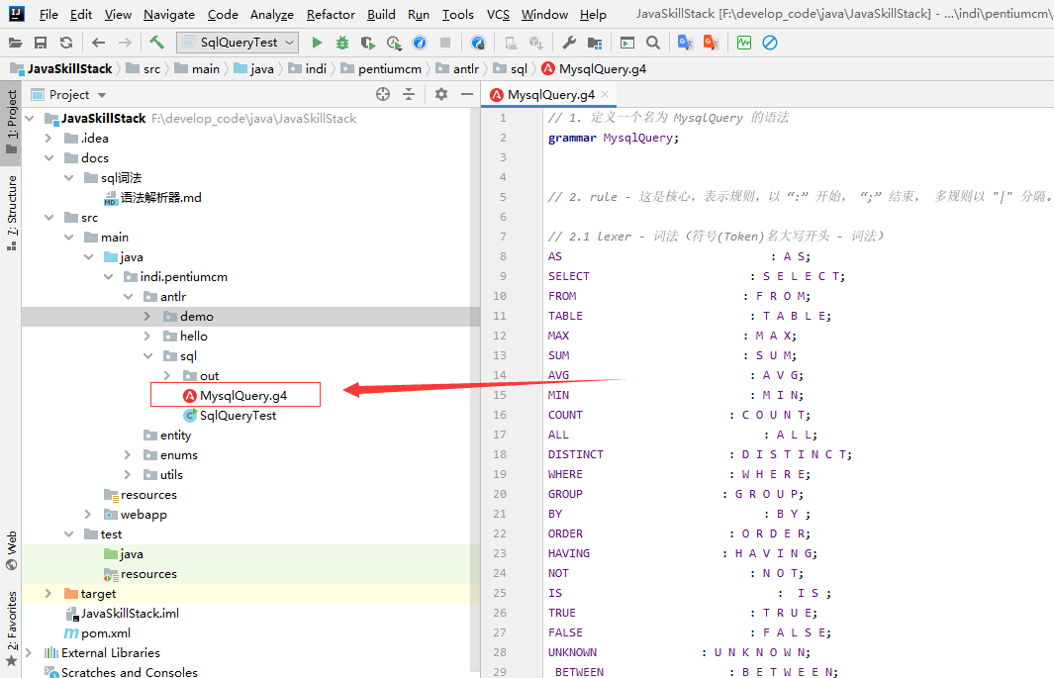This screenshot has height=678, width=1054.
Task: Collapse the JavaSkillStack root node
Action: pos(30,118)
